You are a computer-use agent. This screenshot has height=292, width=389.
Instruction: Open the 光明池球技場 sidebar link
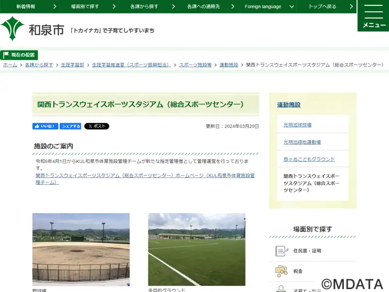click(x=298, y=125)
